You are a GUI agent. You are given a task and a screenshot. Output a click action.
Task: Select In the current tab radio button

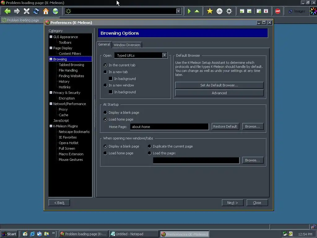(x=105, y=65)
